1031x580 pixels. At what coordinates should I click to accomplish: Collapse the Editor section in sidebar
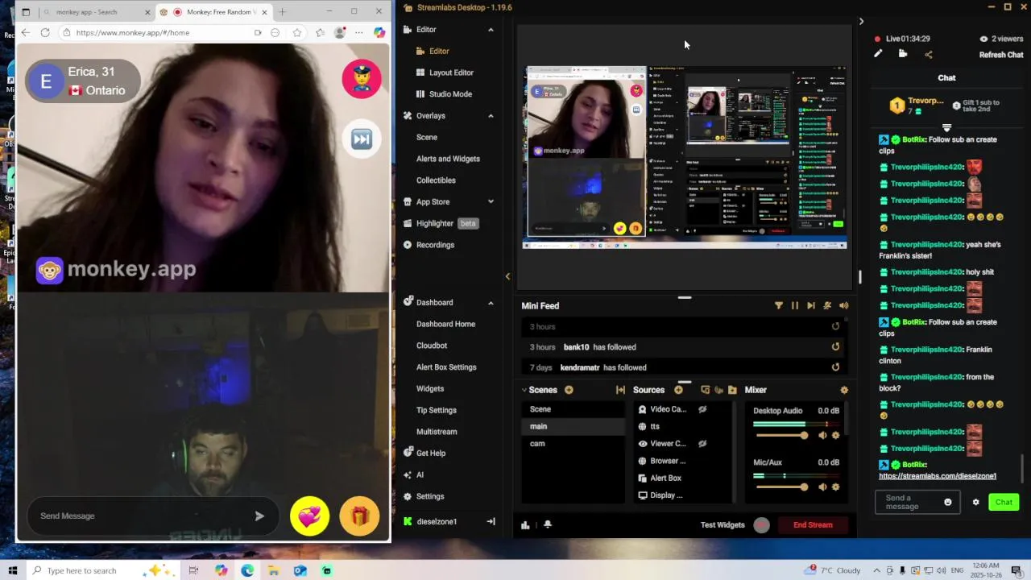point(491,30)
